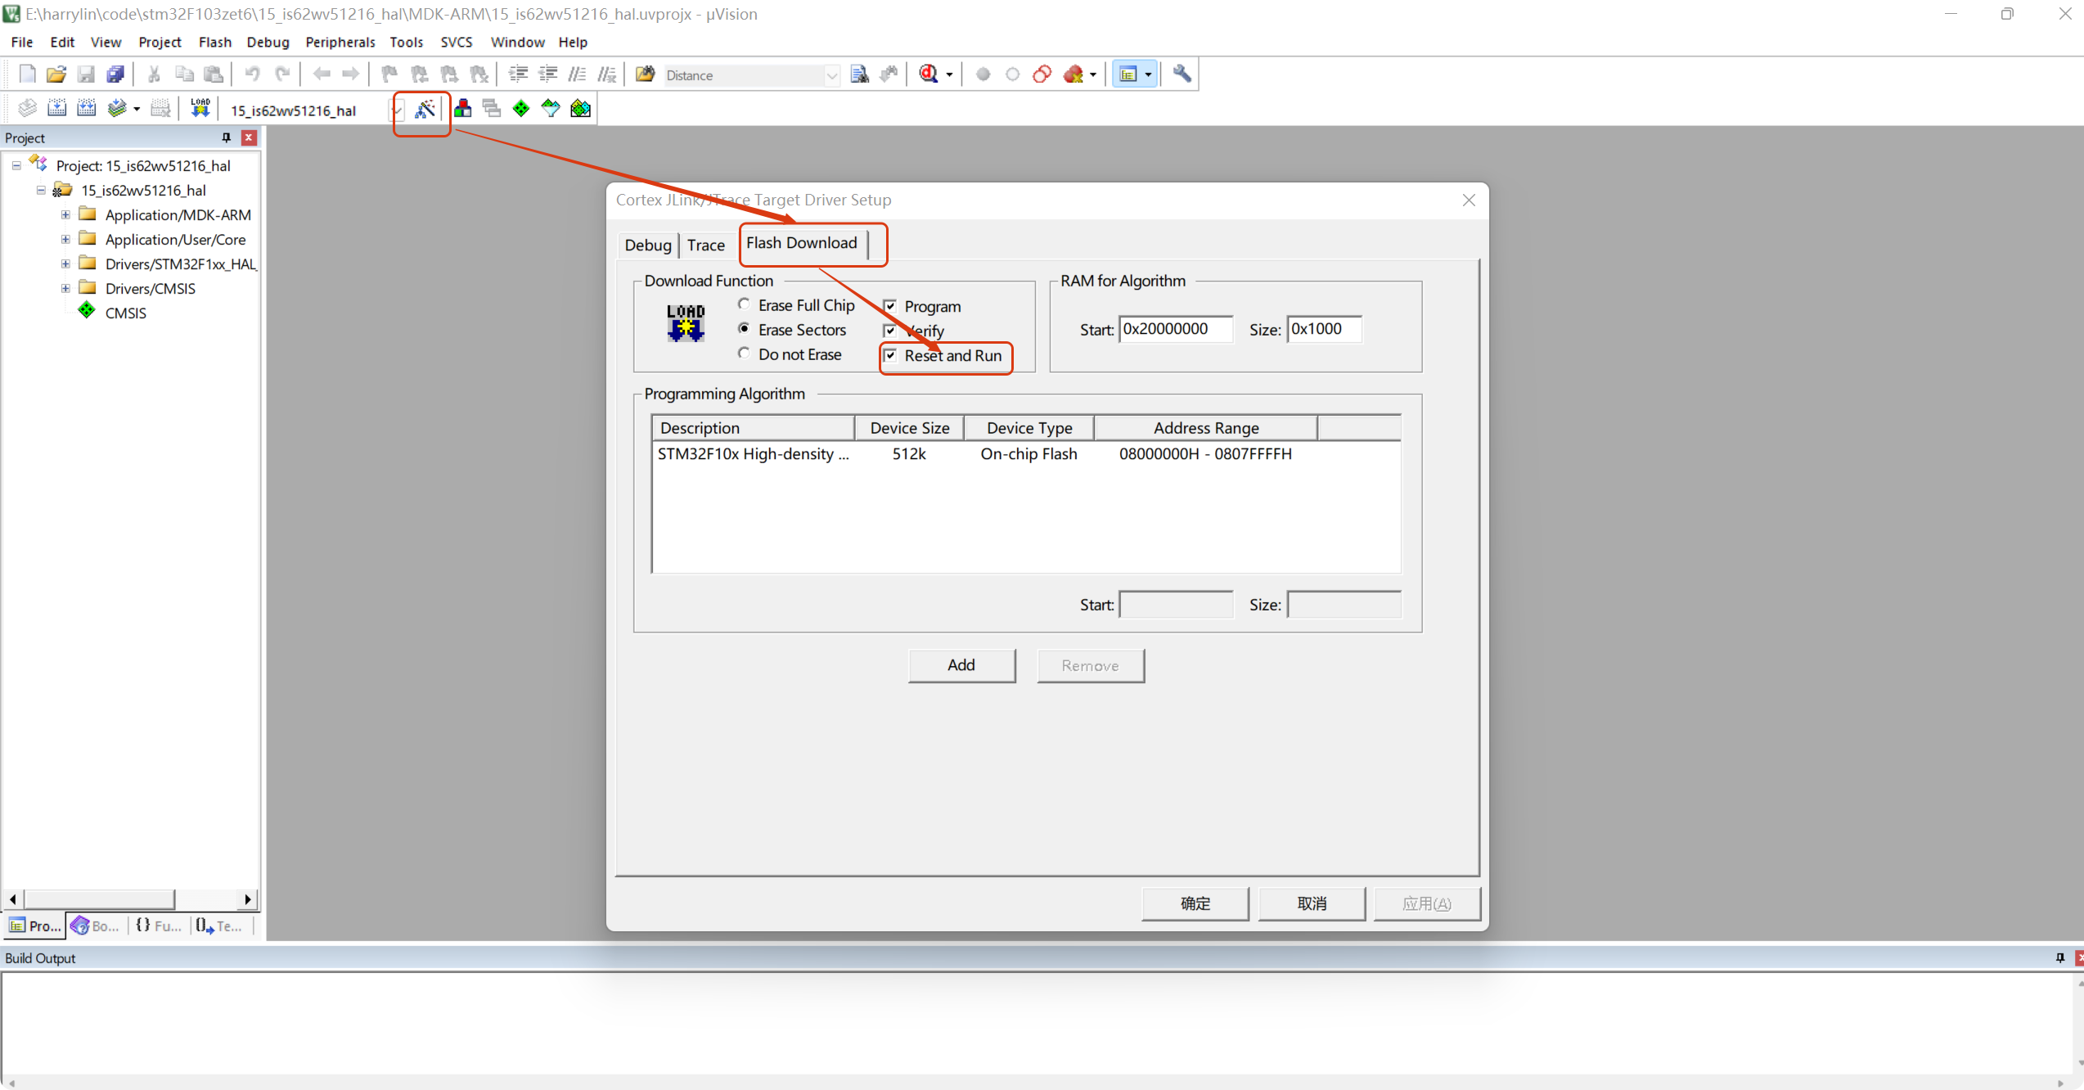Open the Flash menu
The height and width of the screenshot is (1090, 2084).
pyautogui.click(x=214, y=42)
